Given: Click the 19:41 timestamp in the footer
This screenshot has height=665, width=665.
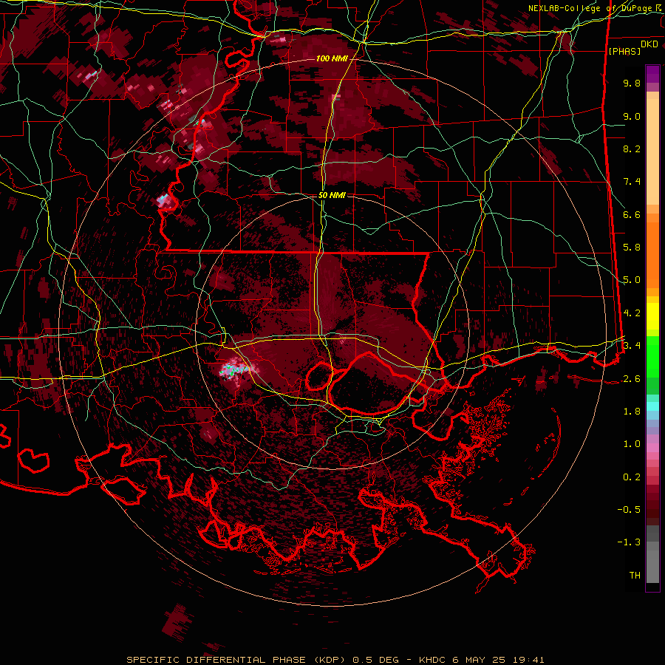Looking at the screenshot, I should click(x=527, y=660).
